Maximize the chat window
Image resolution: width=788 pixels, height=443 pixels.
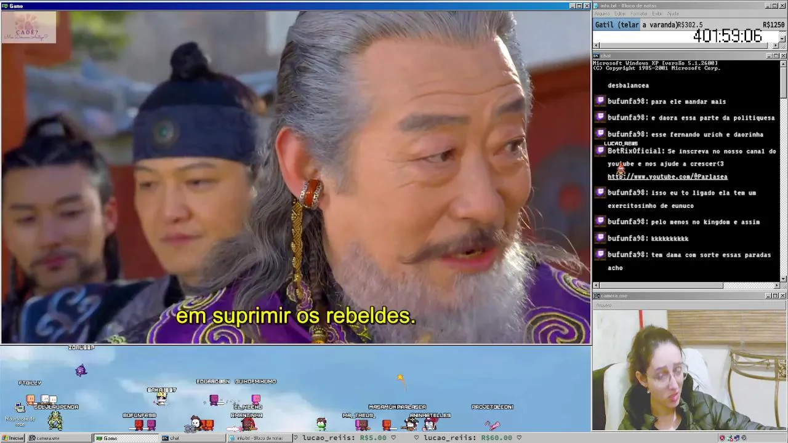776,55
